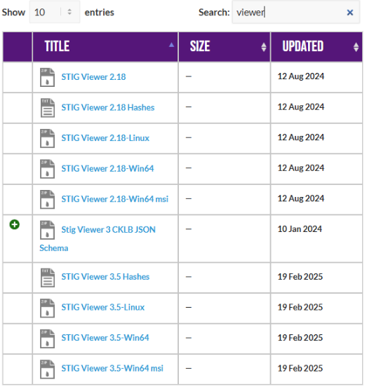Open the STIG Viewer 2.18 Hashes link

108,108
